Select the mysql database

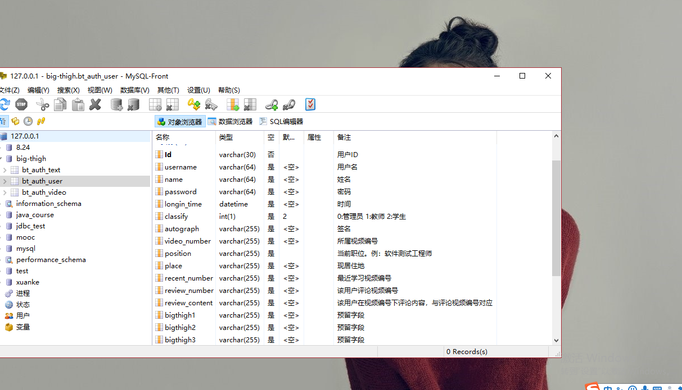(x=25, y=249)
